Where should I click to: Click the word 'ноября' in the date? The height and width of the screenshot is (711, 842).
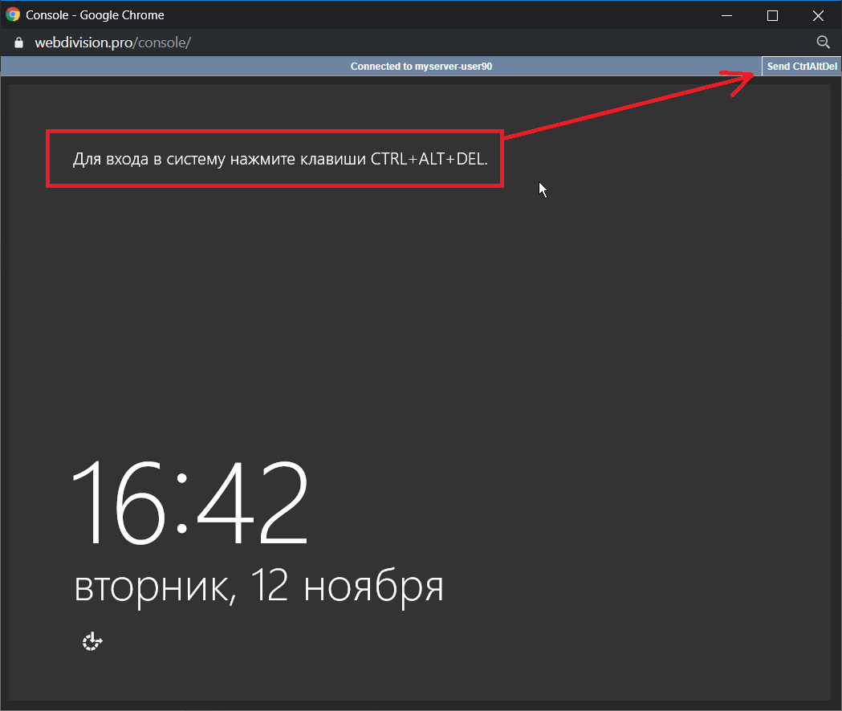tap(373, 587)
